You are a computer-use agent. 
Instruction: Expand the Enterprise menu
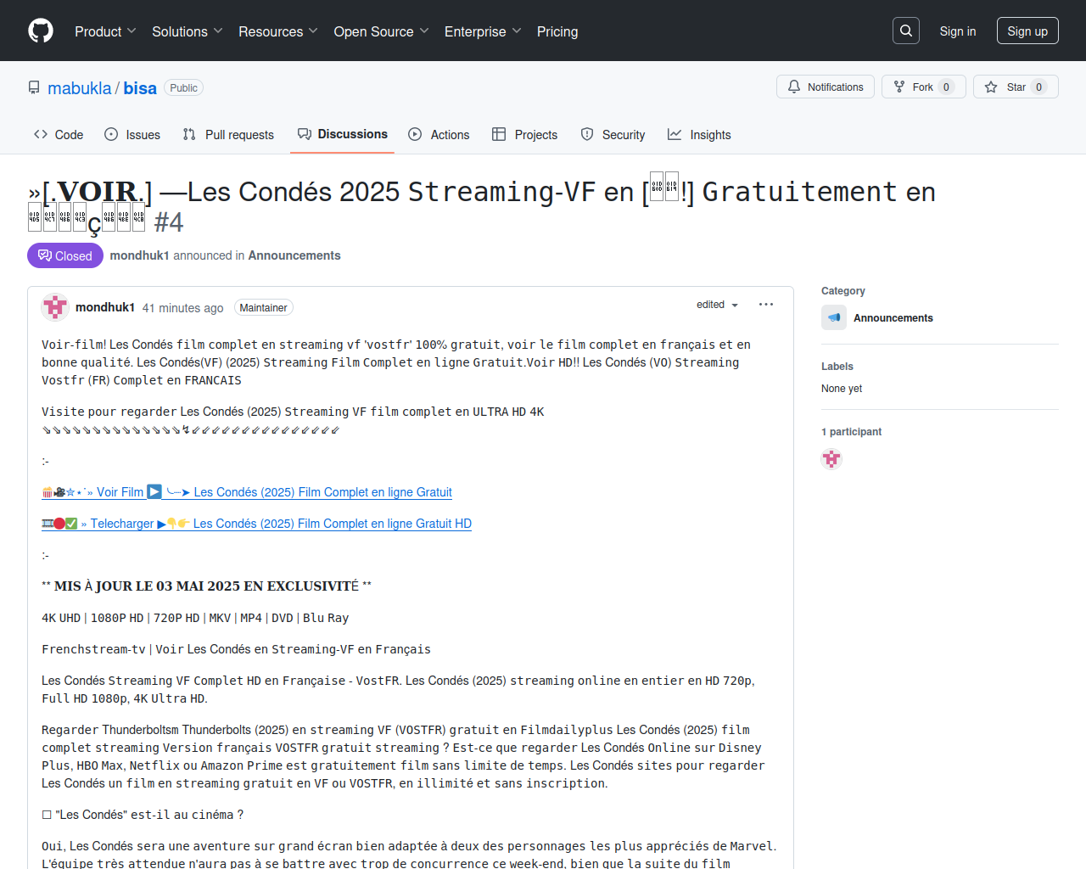tap(483, 31)
